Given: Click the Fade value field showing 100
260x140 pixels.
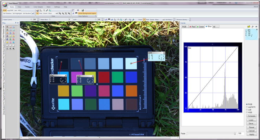Looking at the screenshot, I should 241,133.
